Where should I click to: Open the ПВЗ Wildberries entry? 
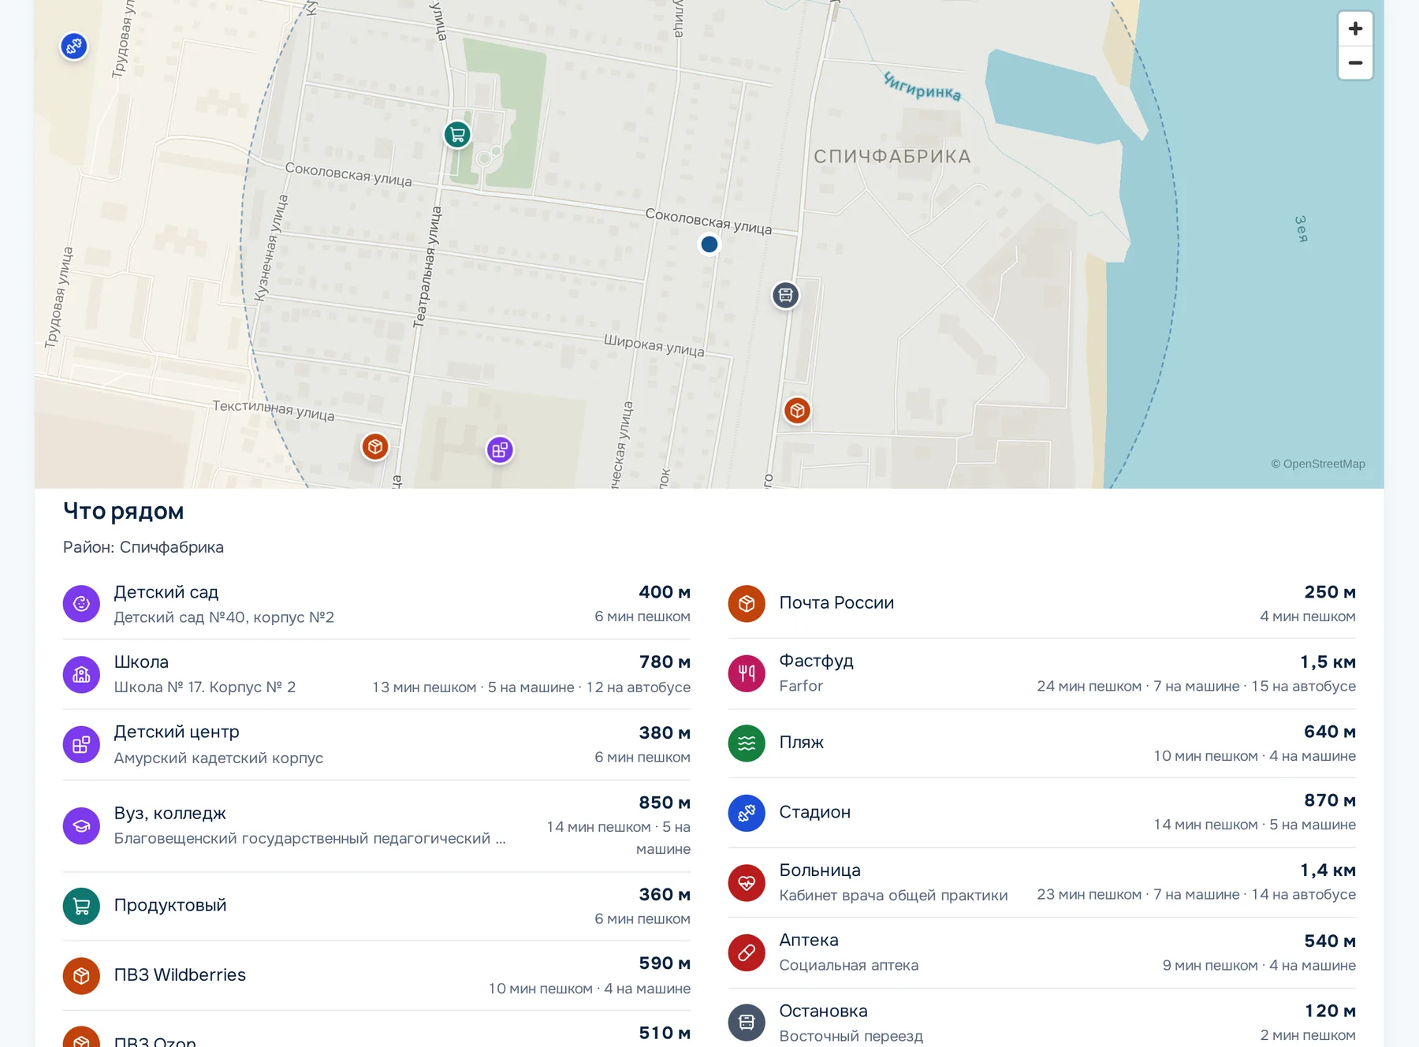377,975
